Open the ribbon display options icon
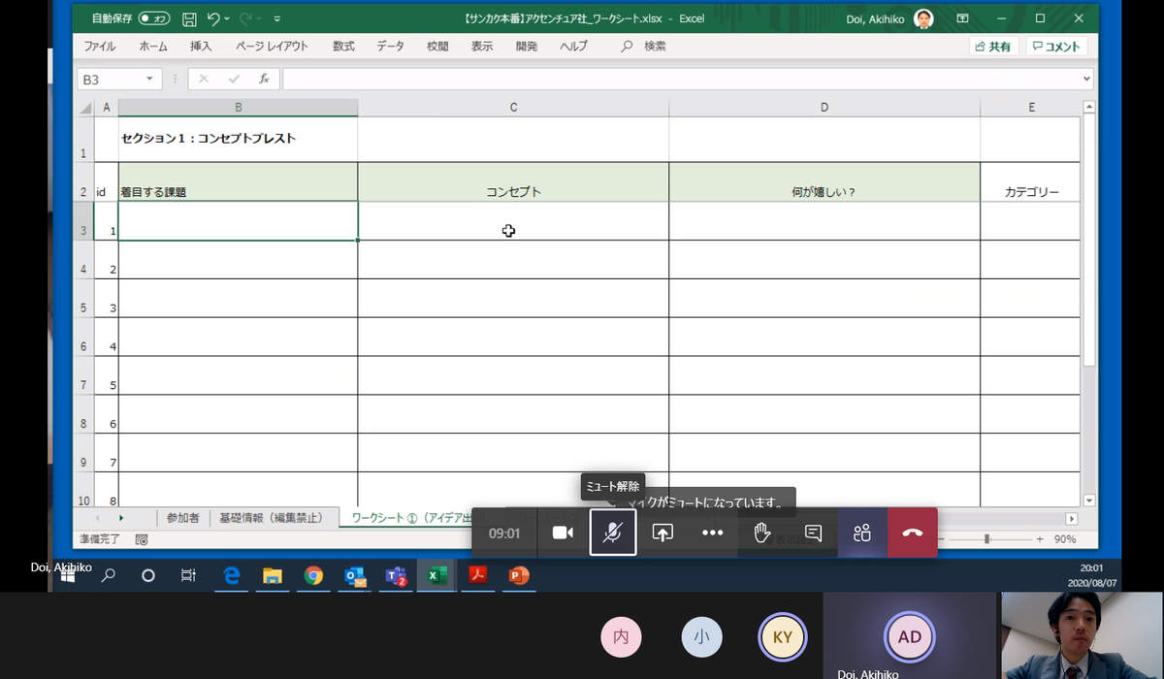Screen dimensions: 1164x679 pos(962,18)
